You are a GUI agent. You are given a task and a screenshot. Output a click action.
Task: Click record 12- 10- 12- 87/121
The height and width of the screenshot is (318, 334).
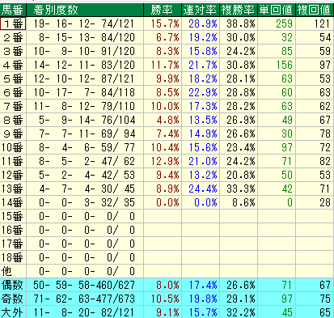[x=84, y=78]
